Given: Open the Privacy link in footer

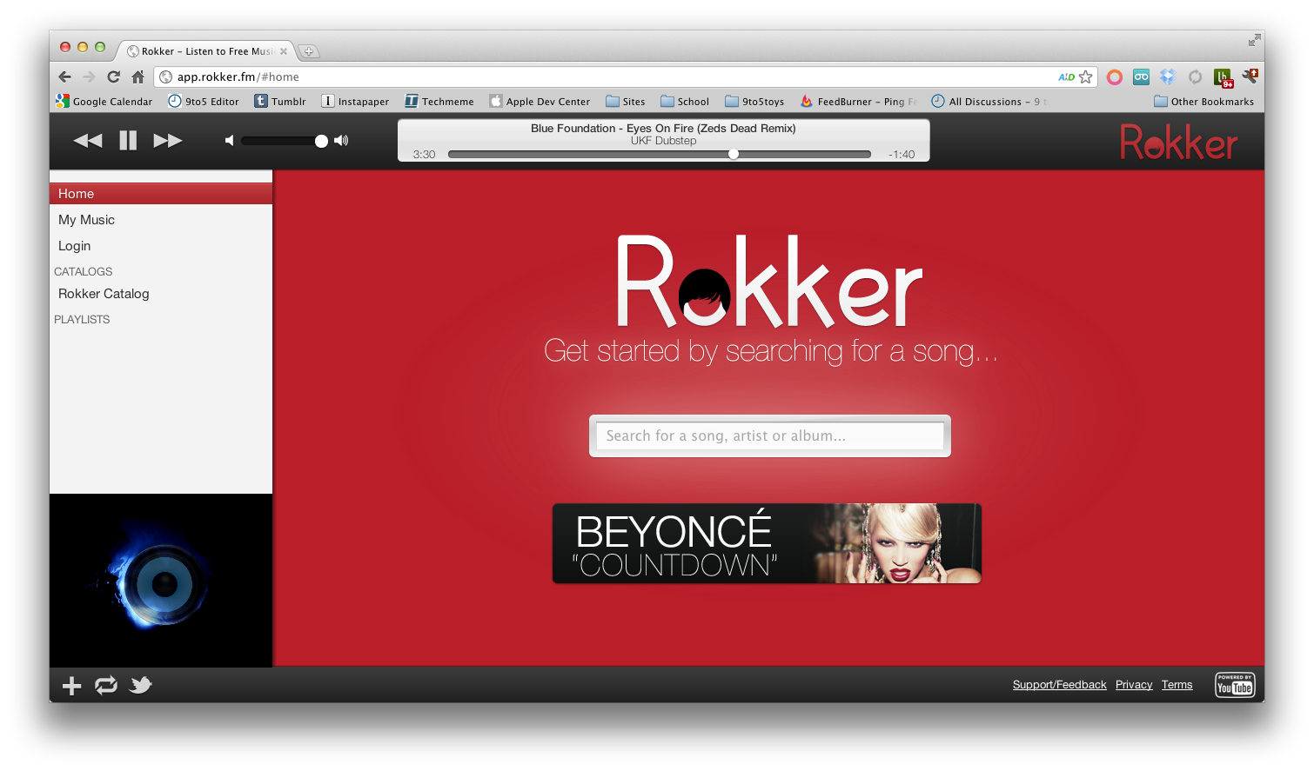Looking at the screenshot, I should click(1134, 685).
